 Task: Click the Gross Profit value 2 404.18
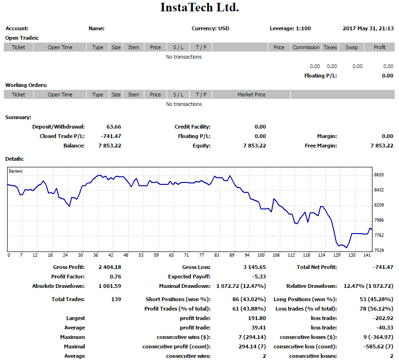[110, 267]
